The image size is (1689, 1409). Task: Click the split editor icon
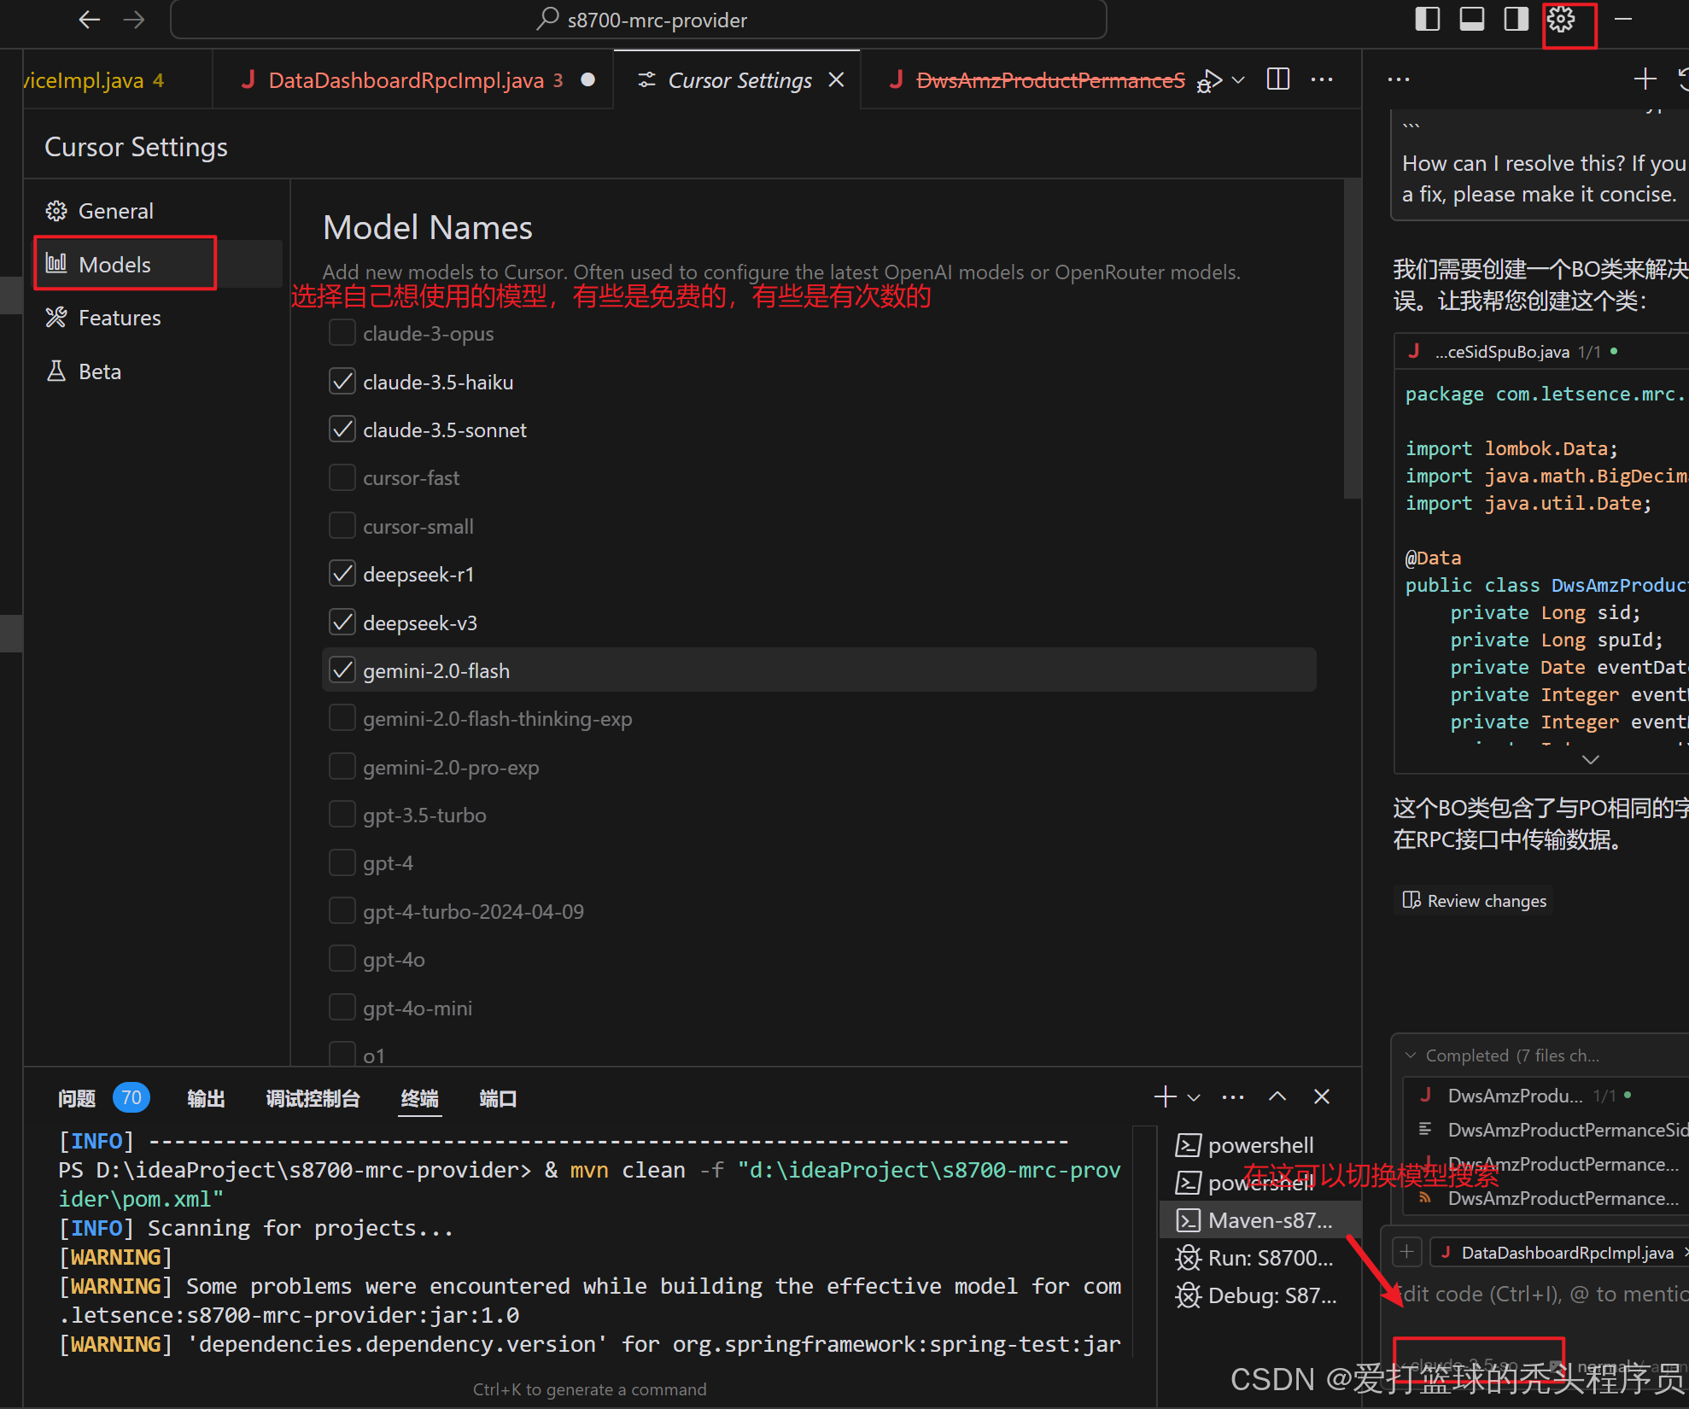click(x=1278, y=79)
